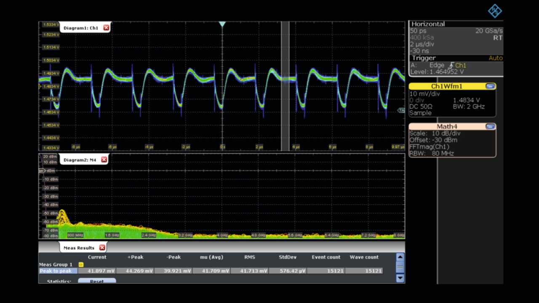This screenshot has width=539, height=303.
Task: Close the Diagram2: M4 tab
Action: pyautogui.click(x=104, y=159)
